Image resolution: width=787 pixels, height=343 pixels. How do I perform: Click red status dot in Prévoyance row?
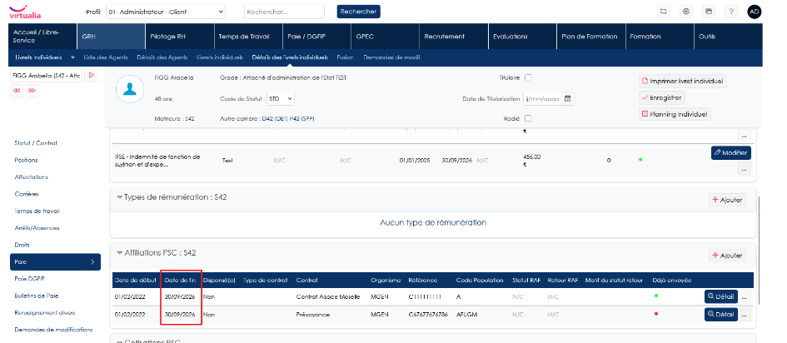[x=656, y=313]
